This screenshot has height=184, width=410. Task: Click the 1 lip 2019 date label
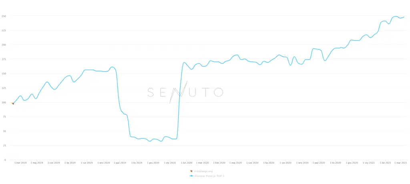coord(70,162)
